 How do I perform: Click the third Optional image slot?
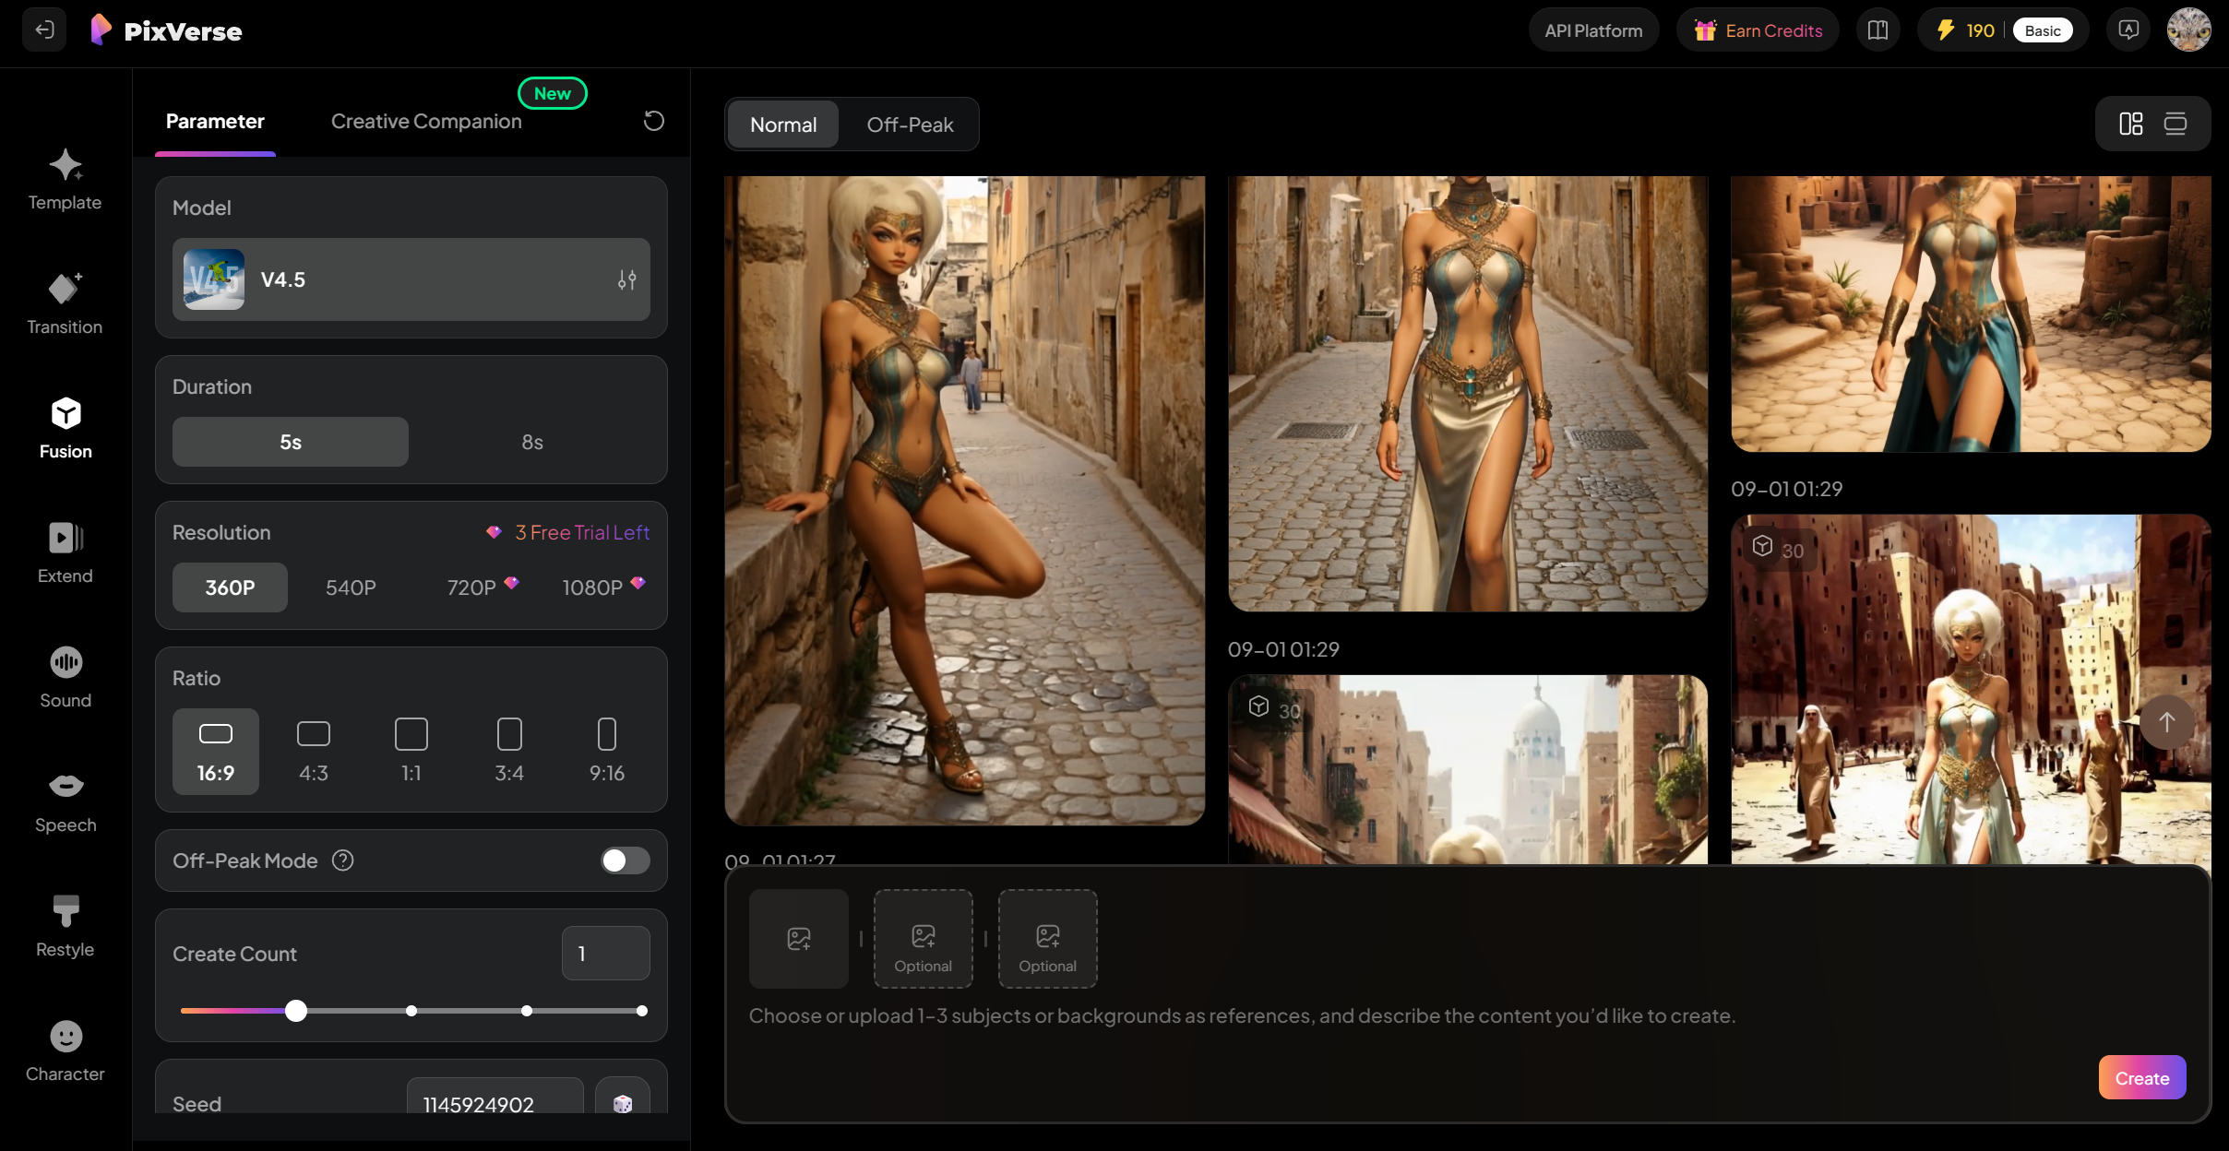point(1048,939)
